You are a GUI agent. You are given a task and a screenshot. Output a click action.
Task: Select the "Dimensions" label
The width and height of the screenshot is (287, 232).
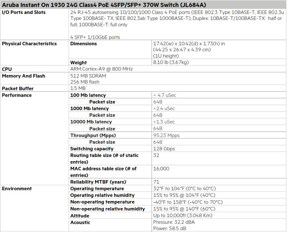83,44
